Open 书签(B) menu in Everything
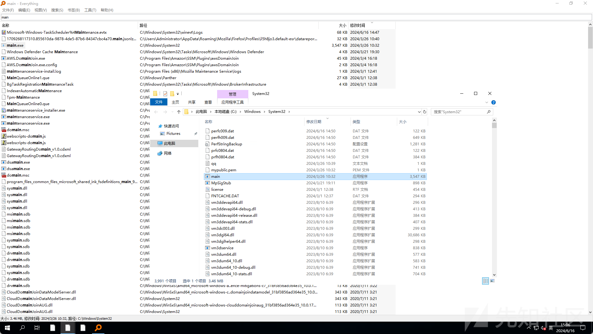This screenshot has height=334, width=593. tap(74, 10)
